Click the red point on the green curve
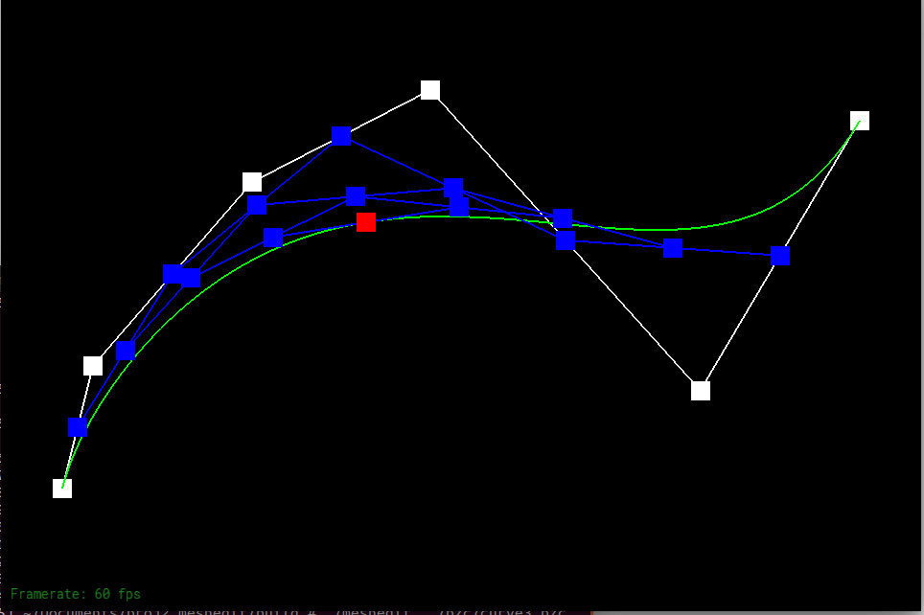924x615 pixels. click(365, 222)
